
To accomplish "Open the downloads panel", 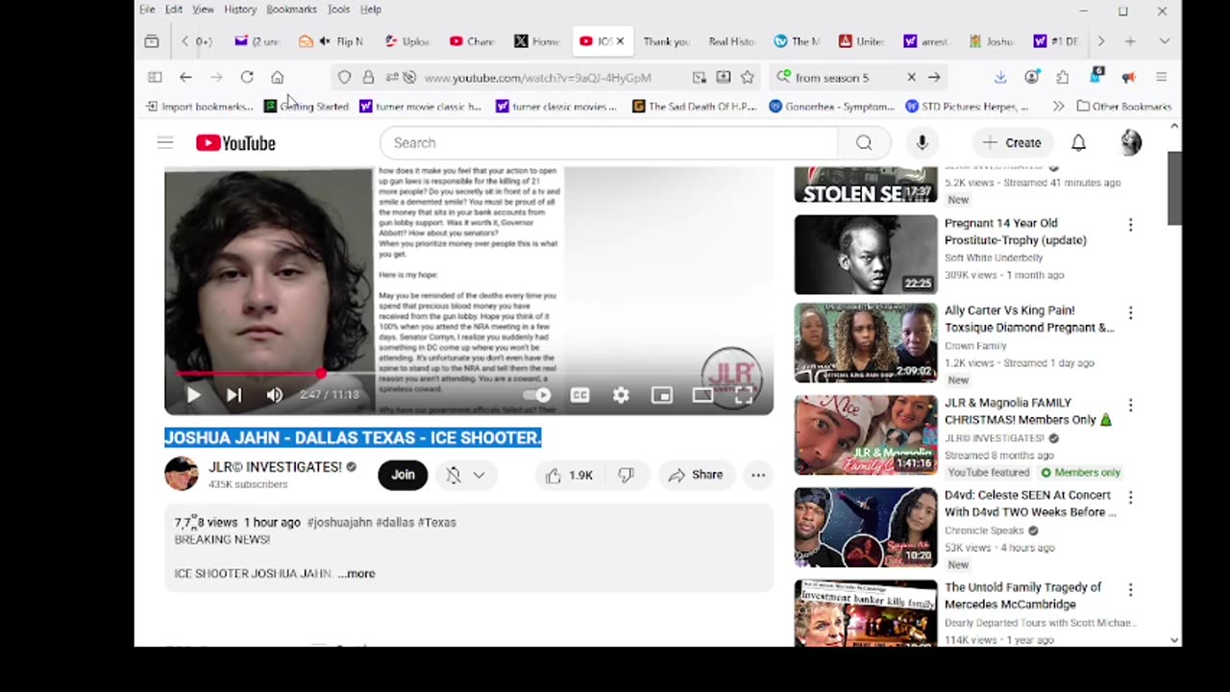I will coord(1000,77).
